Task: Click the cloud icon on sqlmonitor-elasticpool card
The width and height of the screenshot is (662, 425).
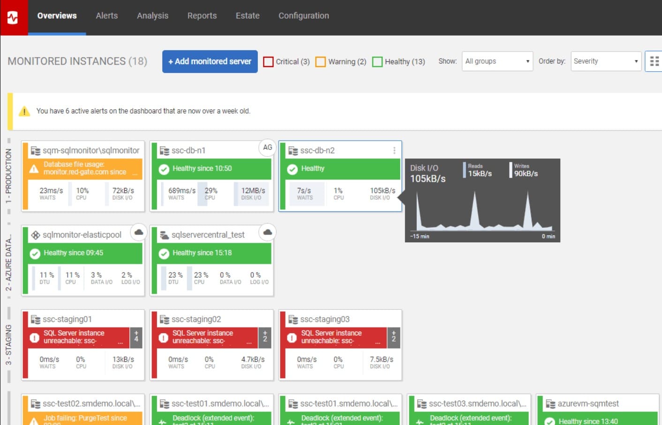Action: [x=138, y=232]
